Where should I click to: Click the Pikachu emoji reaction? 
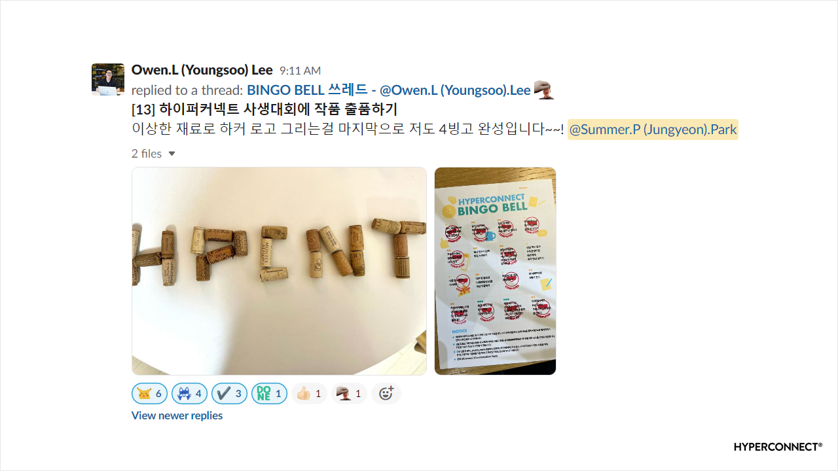150,394
